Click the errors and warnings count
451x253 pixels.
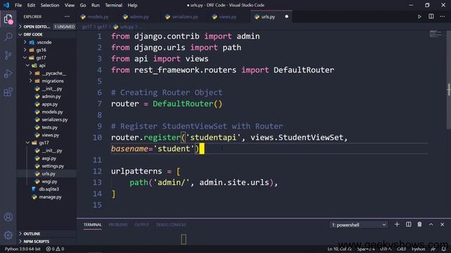pyautogui.click(x=55, y=249)
